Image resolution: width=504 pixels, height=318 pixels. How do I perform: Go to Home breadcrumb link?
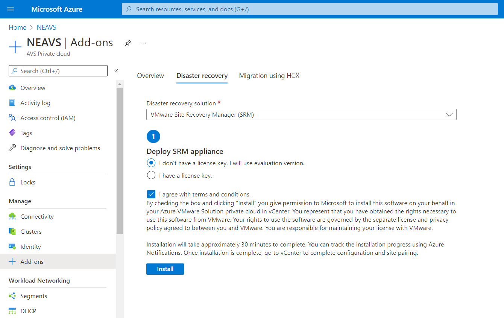[18, 27]
